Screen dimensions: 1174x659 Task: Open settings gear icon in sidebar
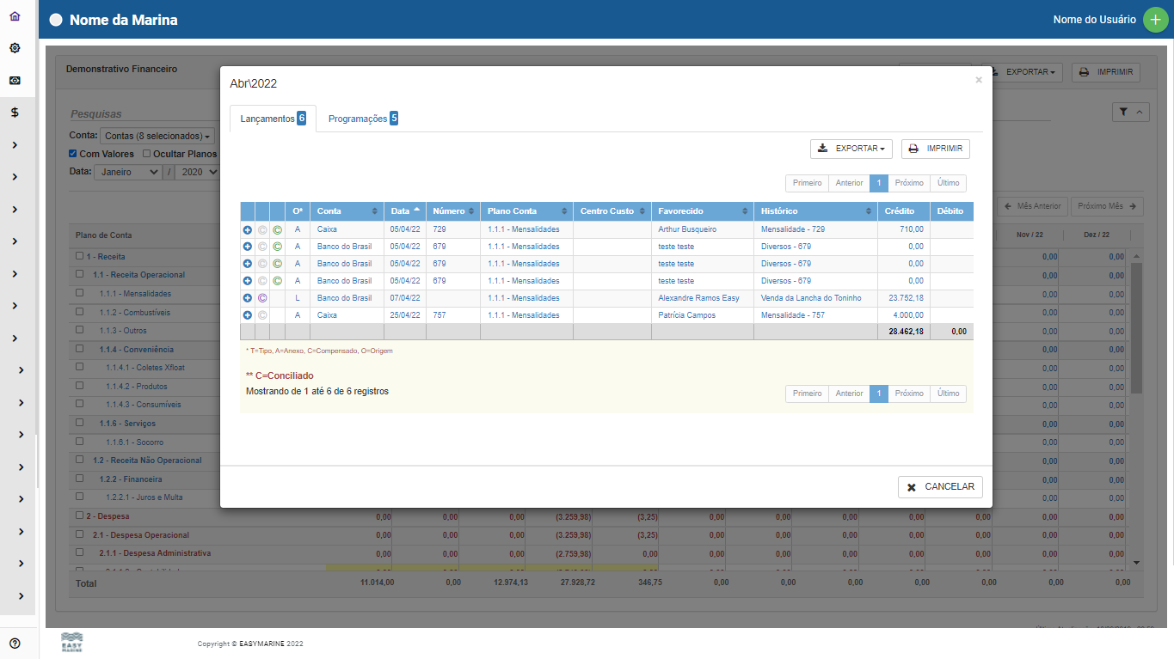pos(15,48)
